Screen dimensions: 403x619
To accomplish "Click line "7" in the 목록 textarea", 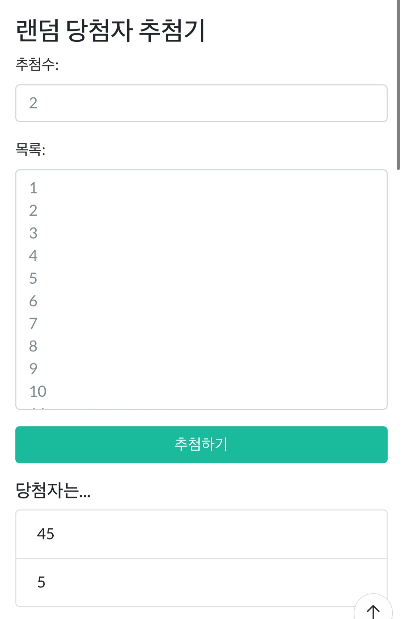I will pos(33,324).
